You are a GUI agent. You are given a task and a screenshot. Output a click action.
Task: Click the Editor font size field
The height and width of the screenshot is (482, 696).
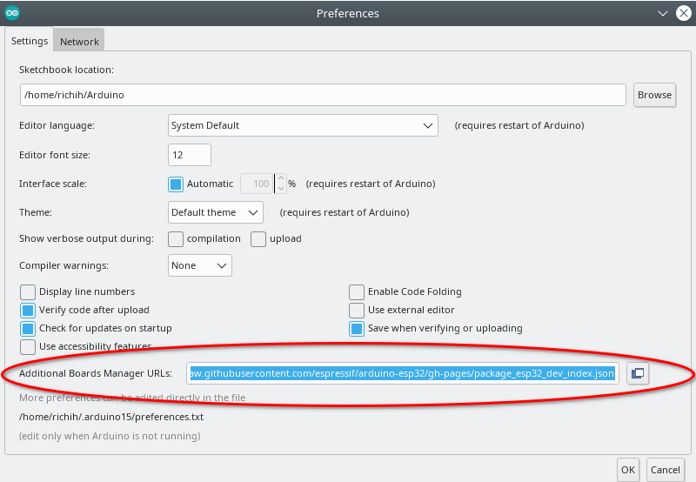click(x=190, y=155)
